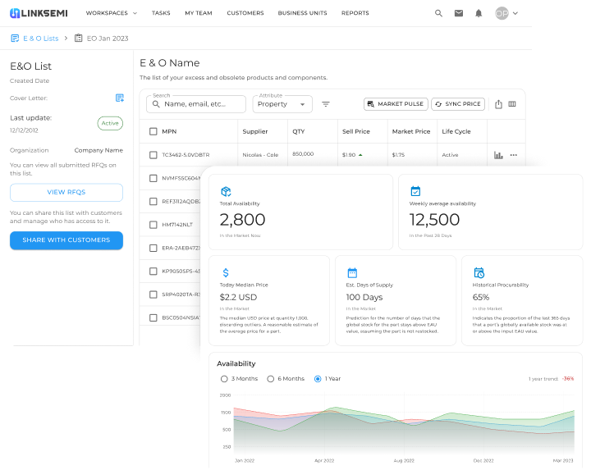Open the column layout icon

pyautogui.click(x=512, y=104)
